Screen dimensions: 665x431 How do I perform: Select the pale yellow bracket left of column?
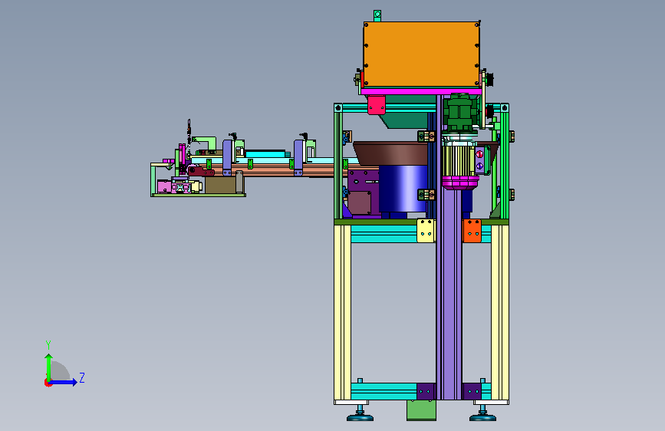426,231
